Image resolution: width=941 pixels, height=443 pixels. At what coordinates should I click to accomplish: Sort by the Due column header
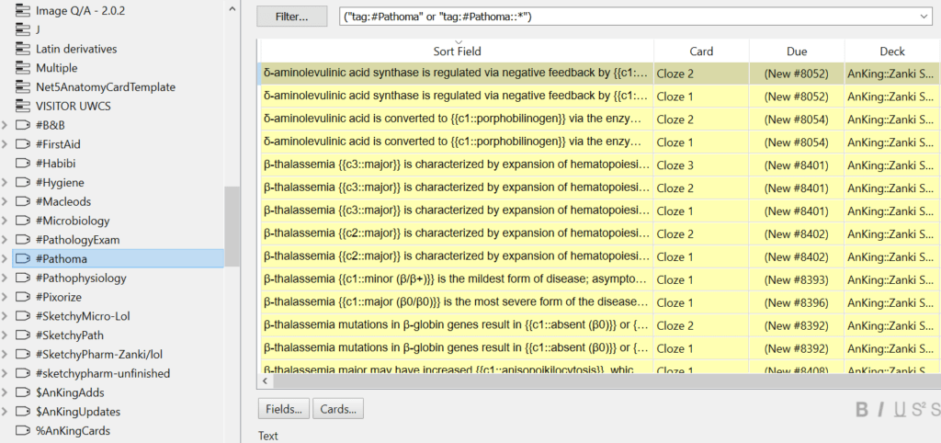pos(797,51)
